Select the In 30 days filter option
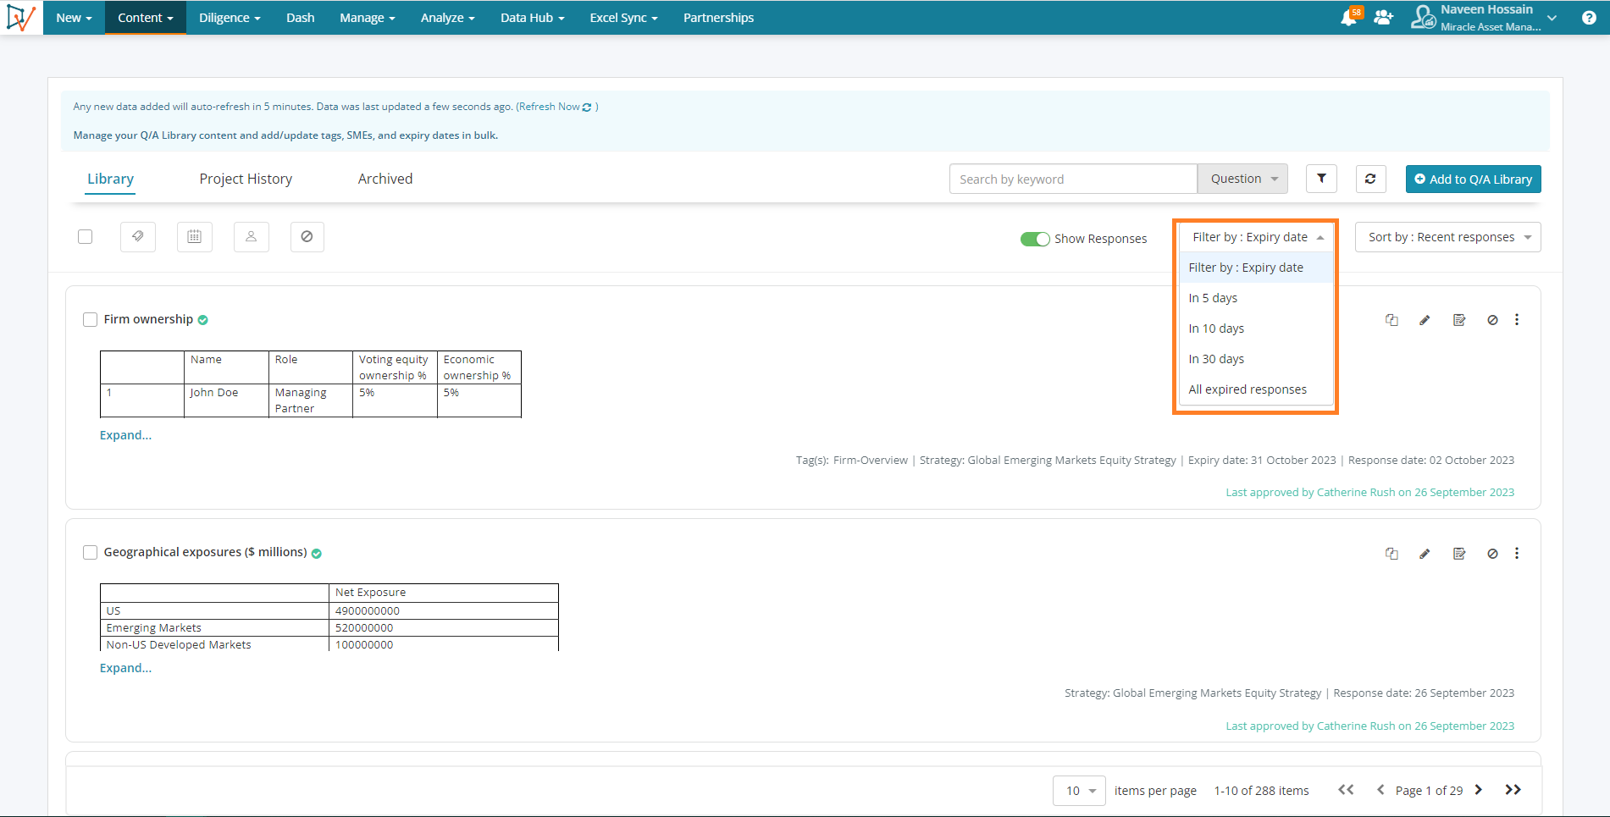1610x817 pixels. point(1256,359)
